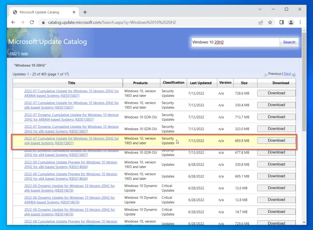Sort results by Classification column
This screenshot has height=230, width=313.
pos(174,82)
